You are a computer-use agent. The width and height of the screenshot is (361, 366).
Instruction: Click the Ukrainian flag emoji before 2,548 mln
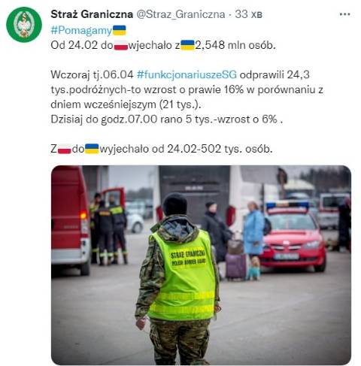187,45
